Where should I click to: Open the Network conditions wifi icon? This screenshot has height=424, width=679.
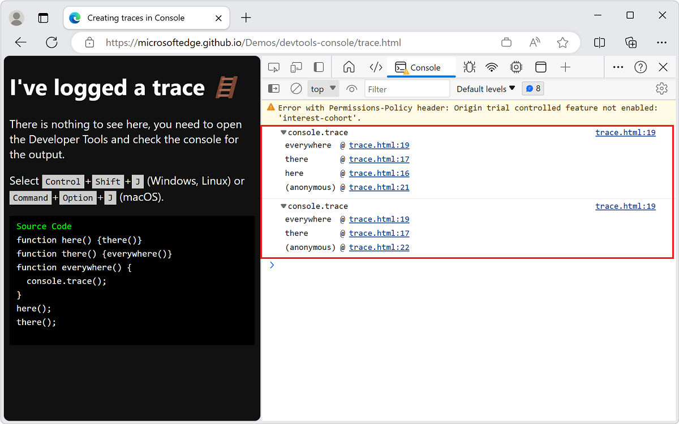492,67
